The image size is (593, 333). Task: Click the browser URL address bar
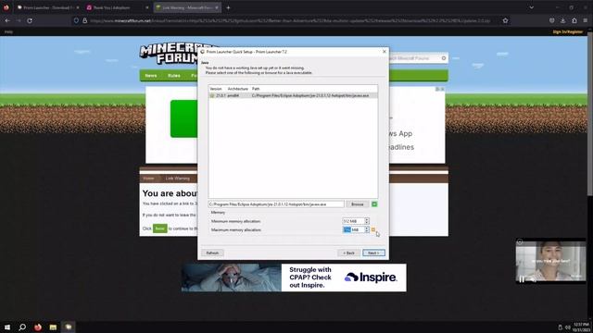[x=290, y=20]
